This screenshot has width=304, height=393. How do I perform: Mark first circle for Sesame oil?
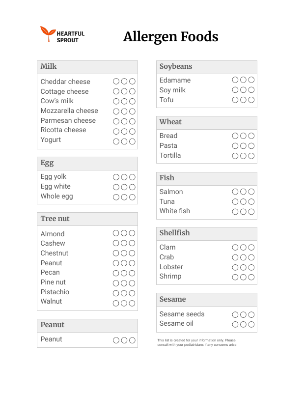(235, 325)
